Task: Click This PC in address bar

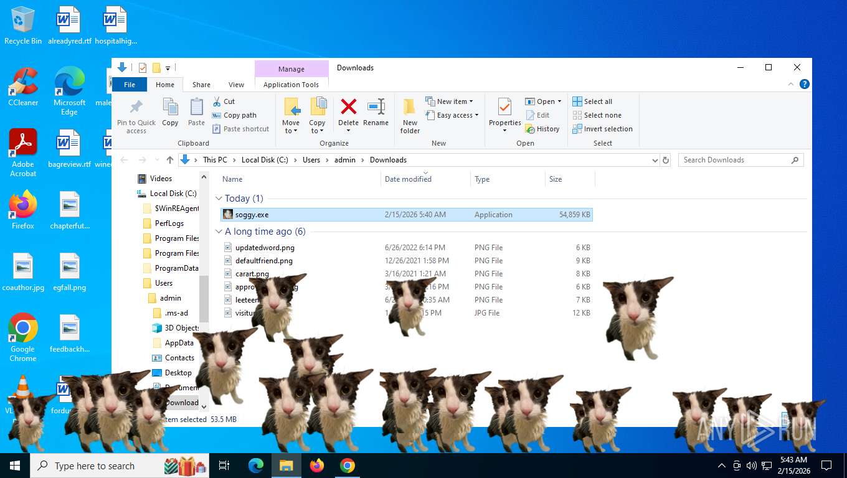Action: pyautogui.click(x=215, y=160)
